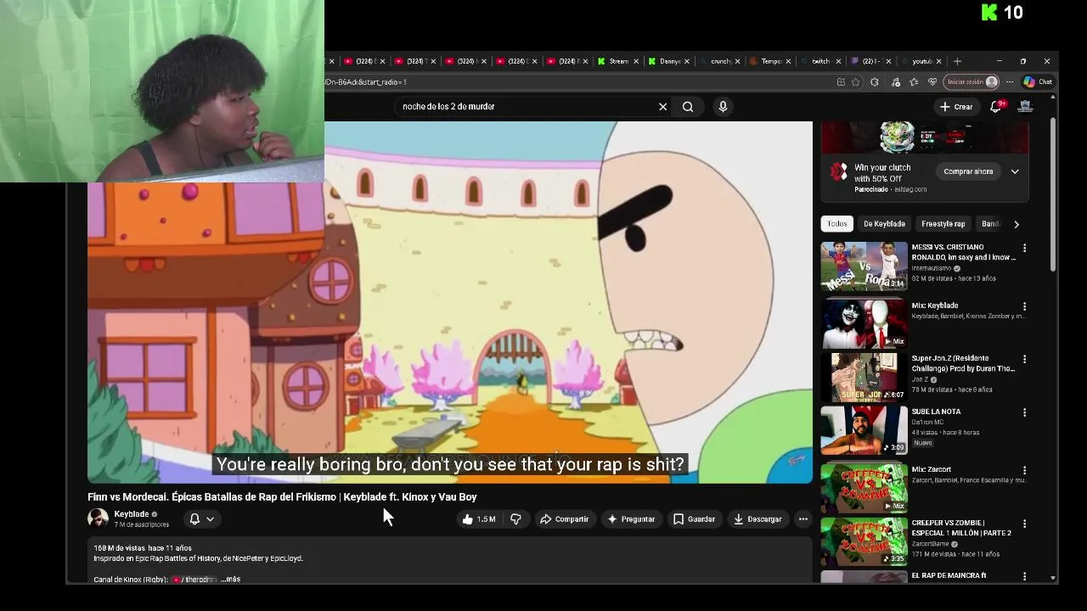Open Keyblade channel avatar
The width and height of the screenshot is (1087, 611).
click(99, 519)
